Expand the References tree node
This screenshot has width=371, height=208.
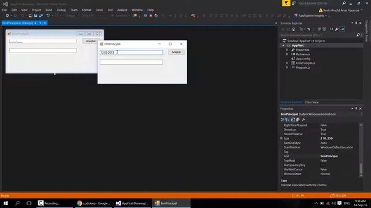pos(287,54)
